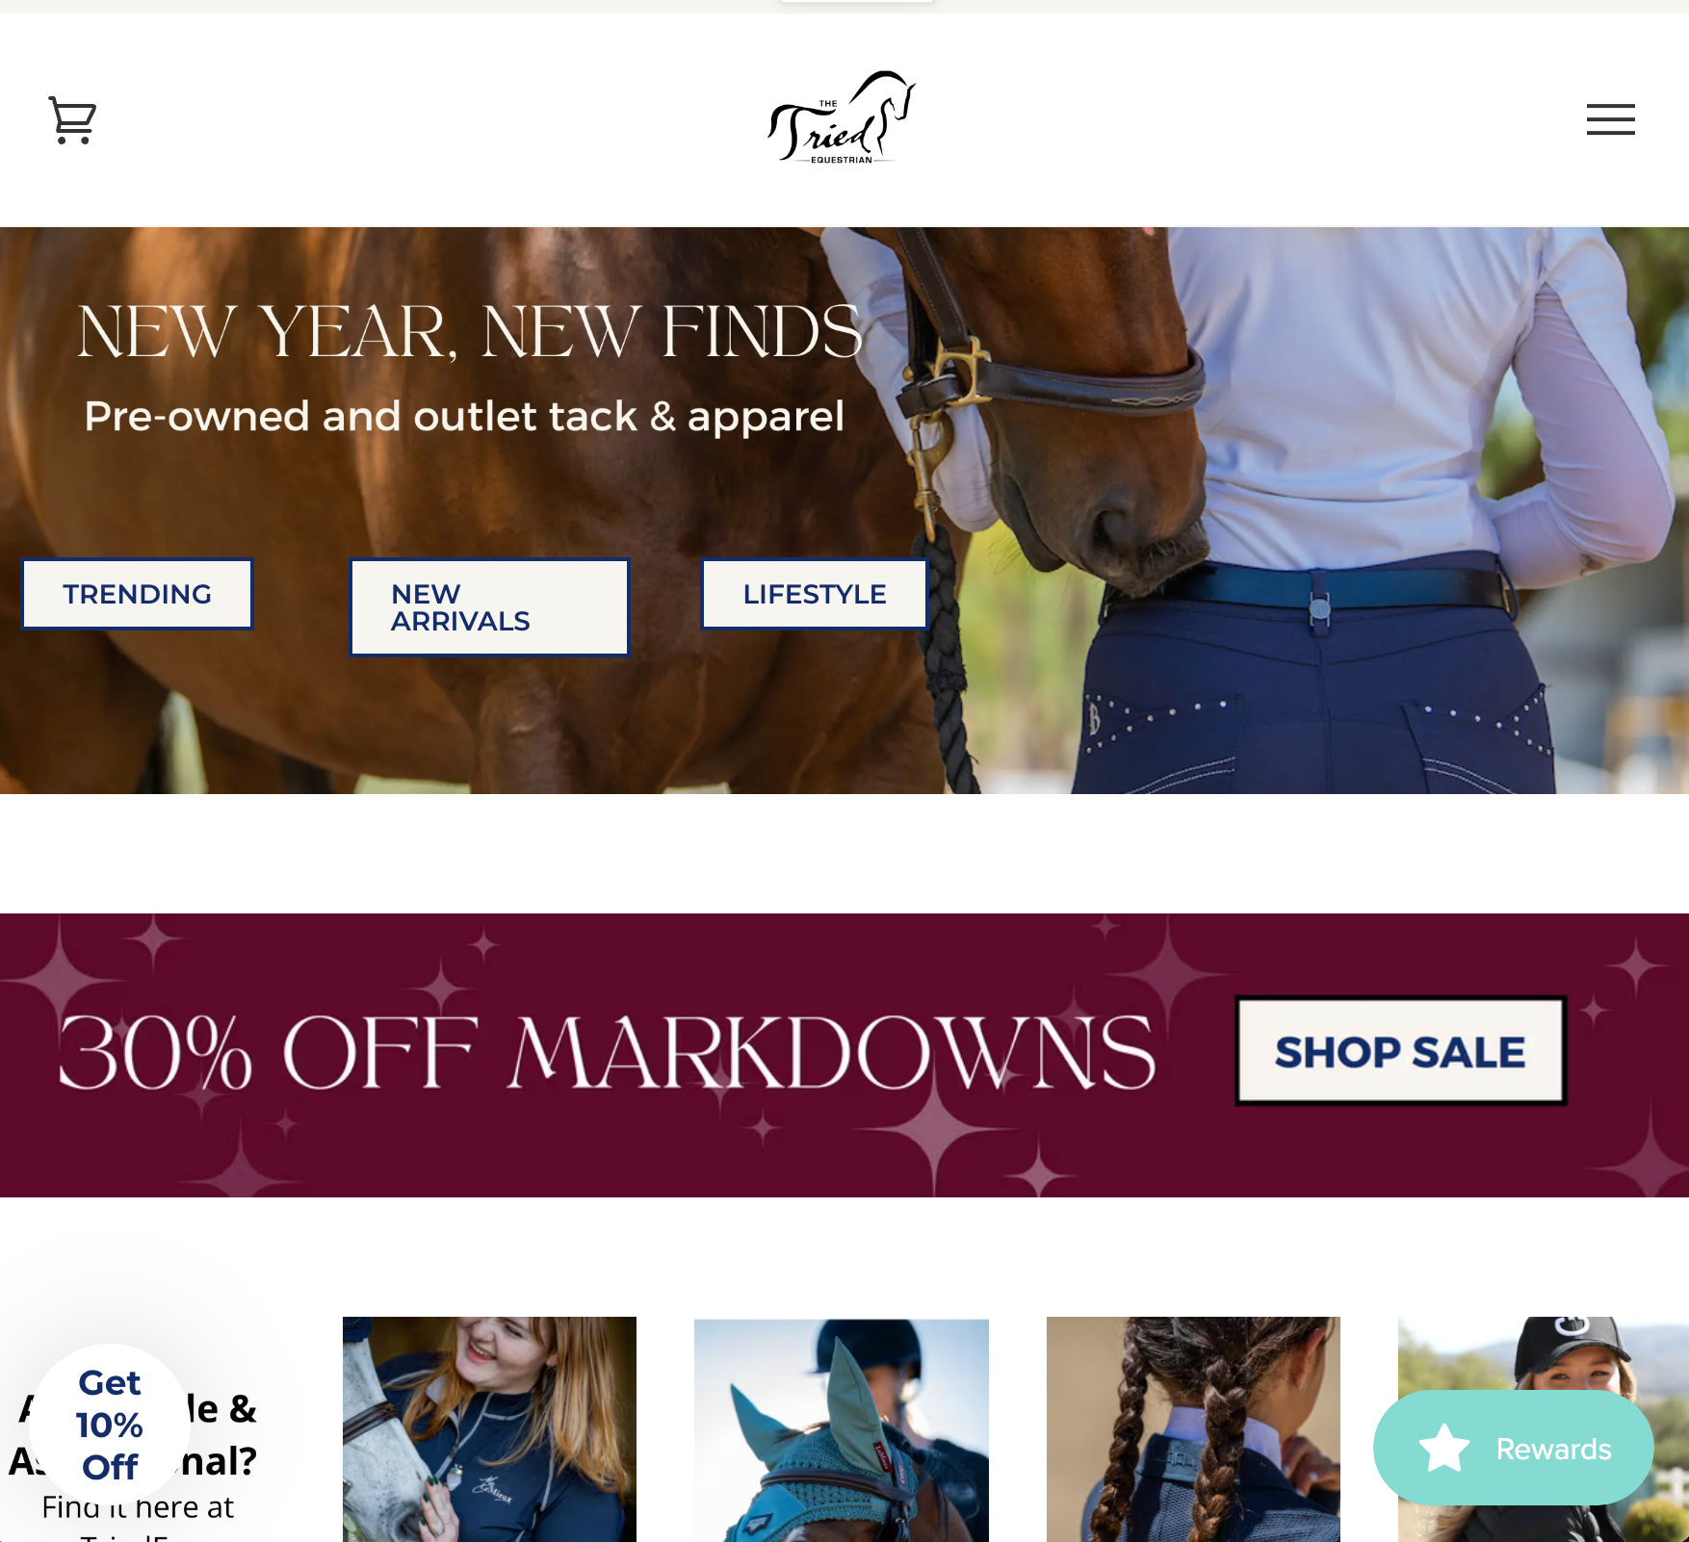Click the TRENDING button
The width and height of the screenshot is (1689, 1542).
coord(138,594)
